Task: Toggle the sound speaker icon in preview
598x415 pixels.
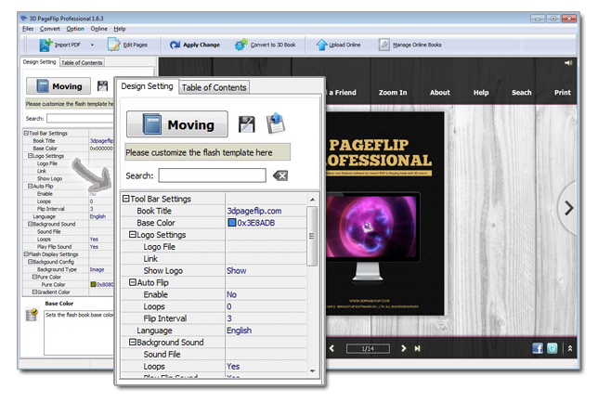Action: coord(568,63)
